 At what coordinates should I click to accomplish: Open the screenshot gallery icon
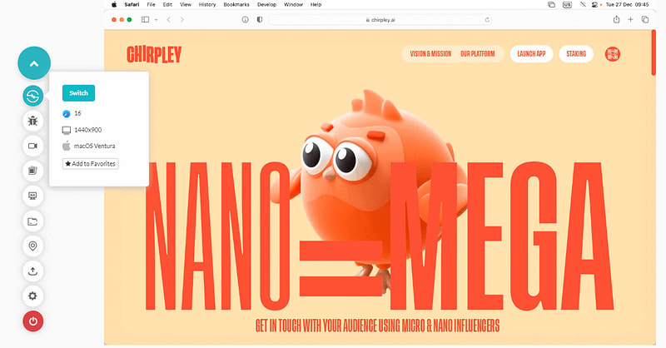pos(32,171)
